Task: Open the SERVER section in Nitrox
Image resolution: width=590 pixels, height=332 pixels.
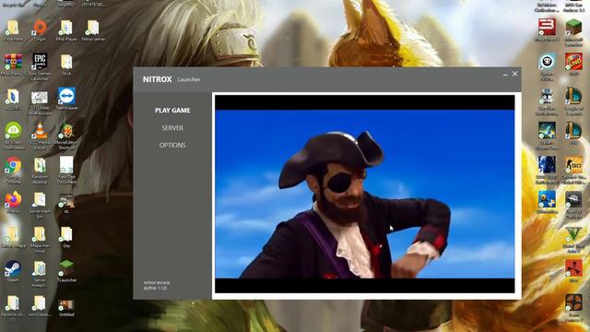Action: click(172, 128)
